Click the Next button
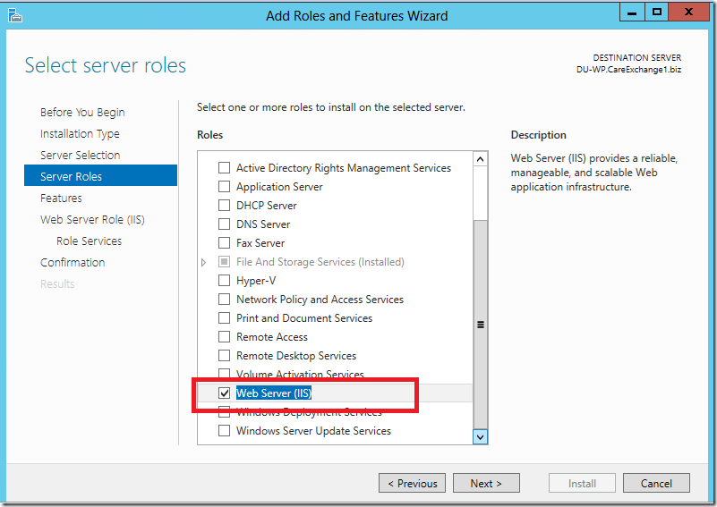Viewport: 717px width, 507px height. (x=486, y=483)
